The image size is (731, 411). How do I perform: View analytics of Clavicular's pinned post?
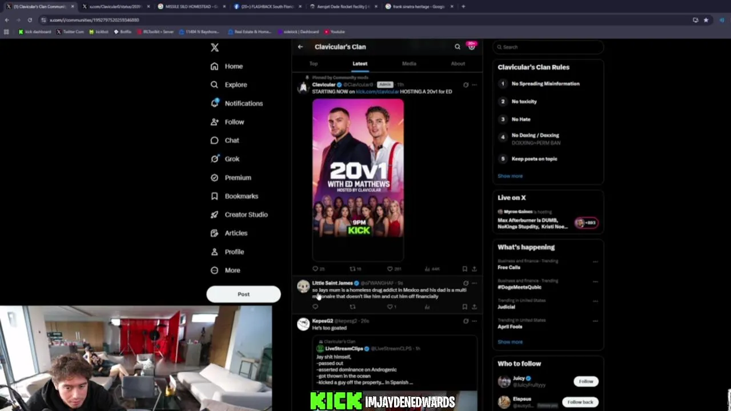[x=427, y=269]
